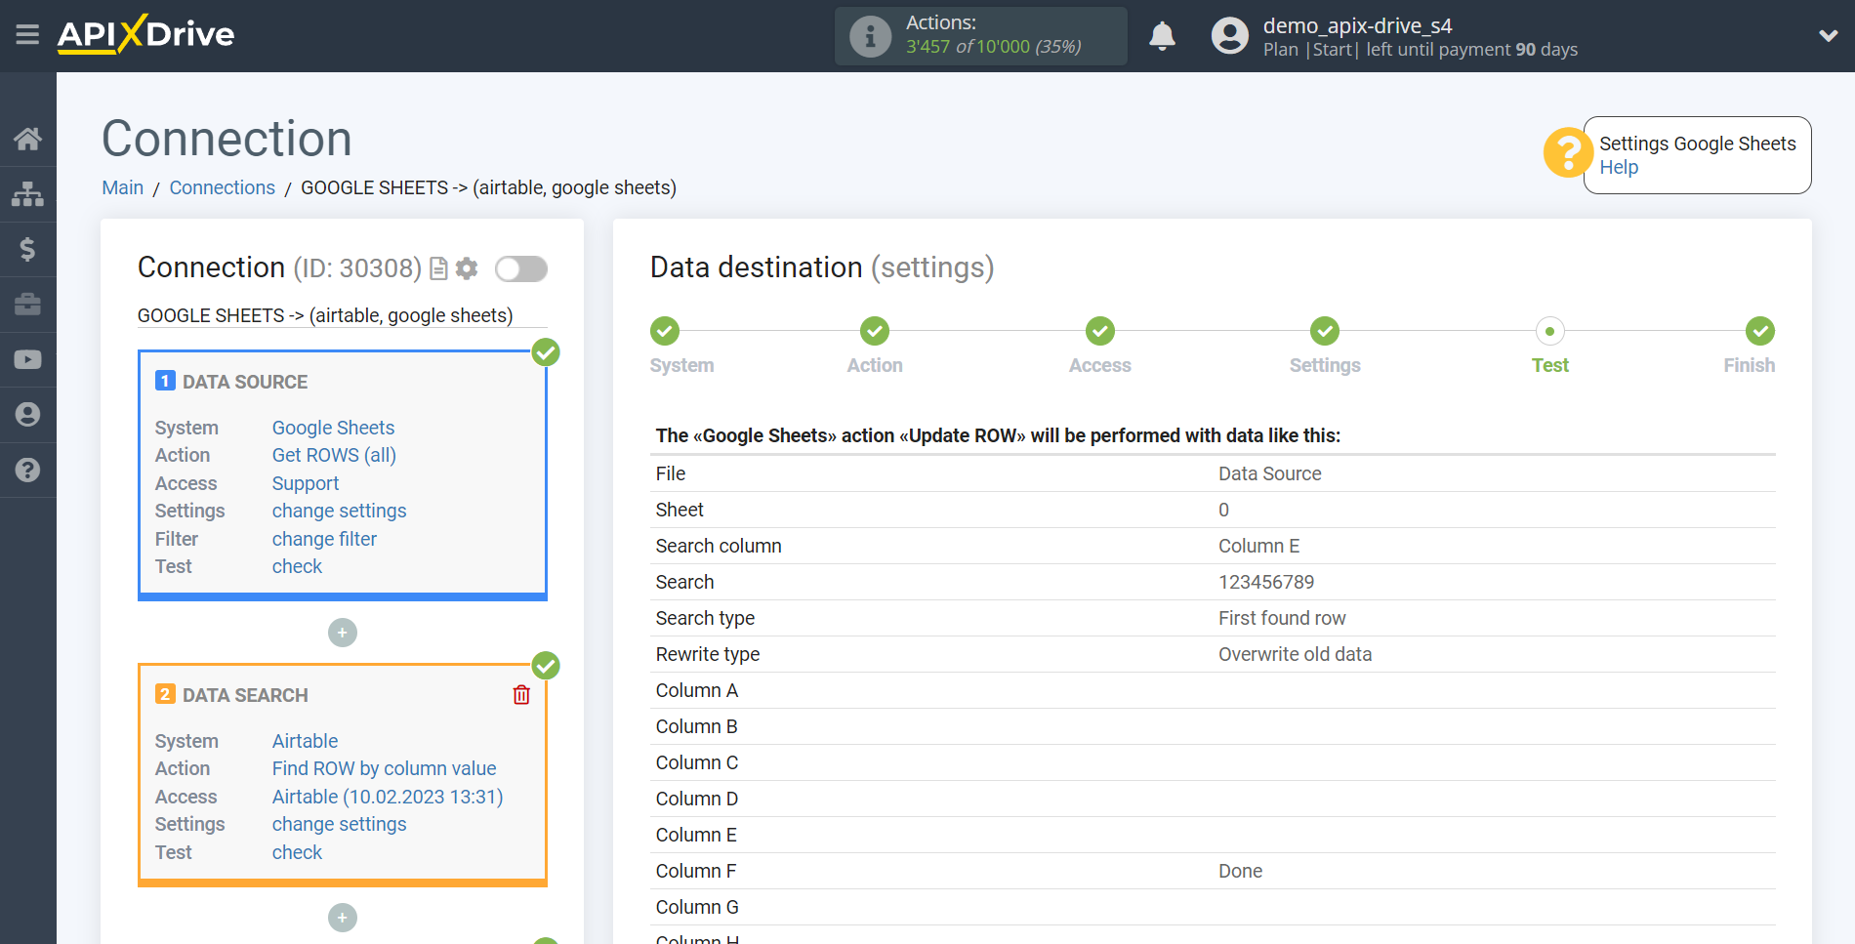
Task: Click Get ROWS (all) action link
Action: (334, 455)
